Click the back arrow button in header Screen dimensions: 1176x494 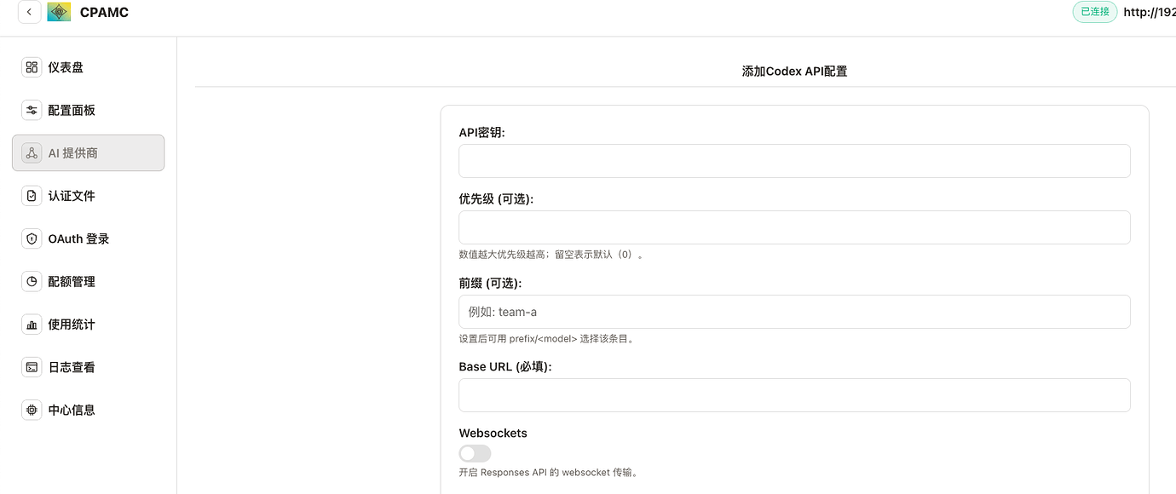(x=29, y=12)
